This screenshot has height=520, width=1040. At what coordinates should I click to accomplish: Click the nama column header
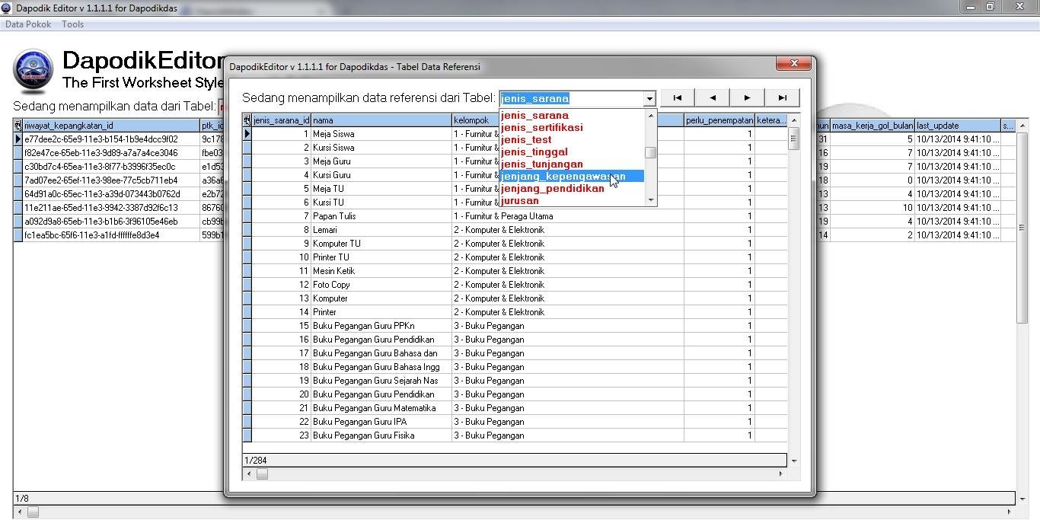coord(381,120)
